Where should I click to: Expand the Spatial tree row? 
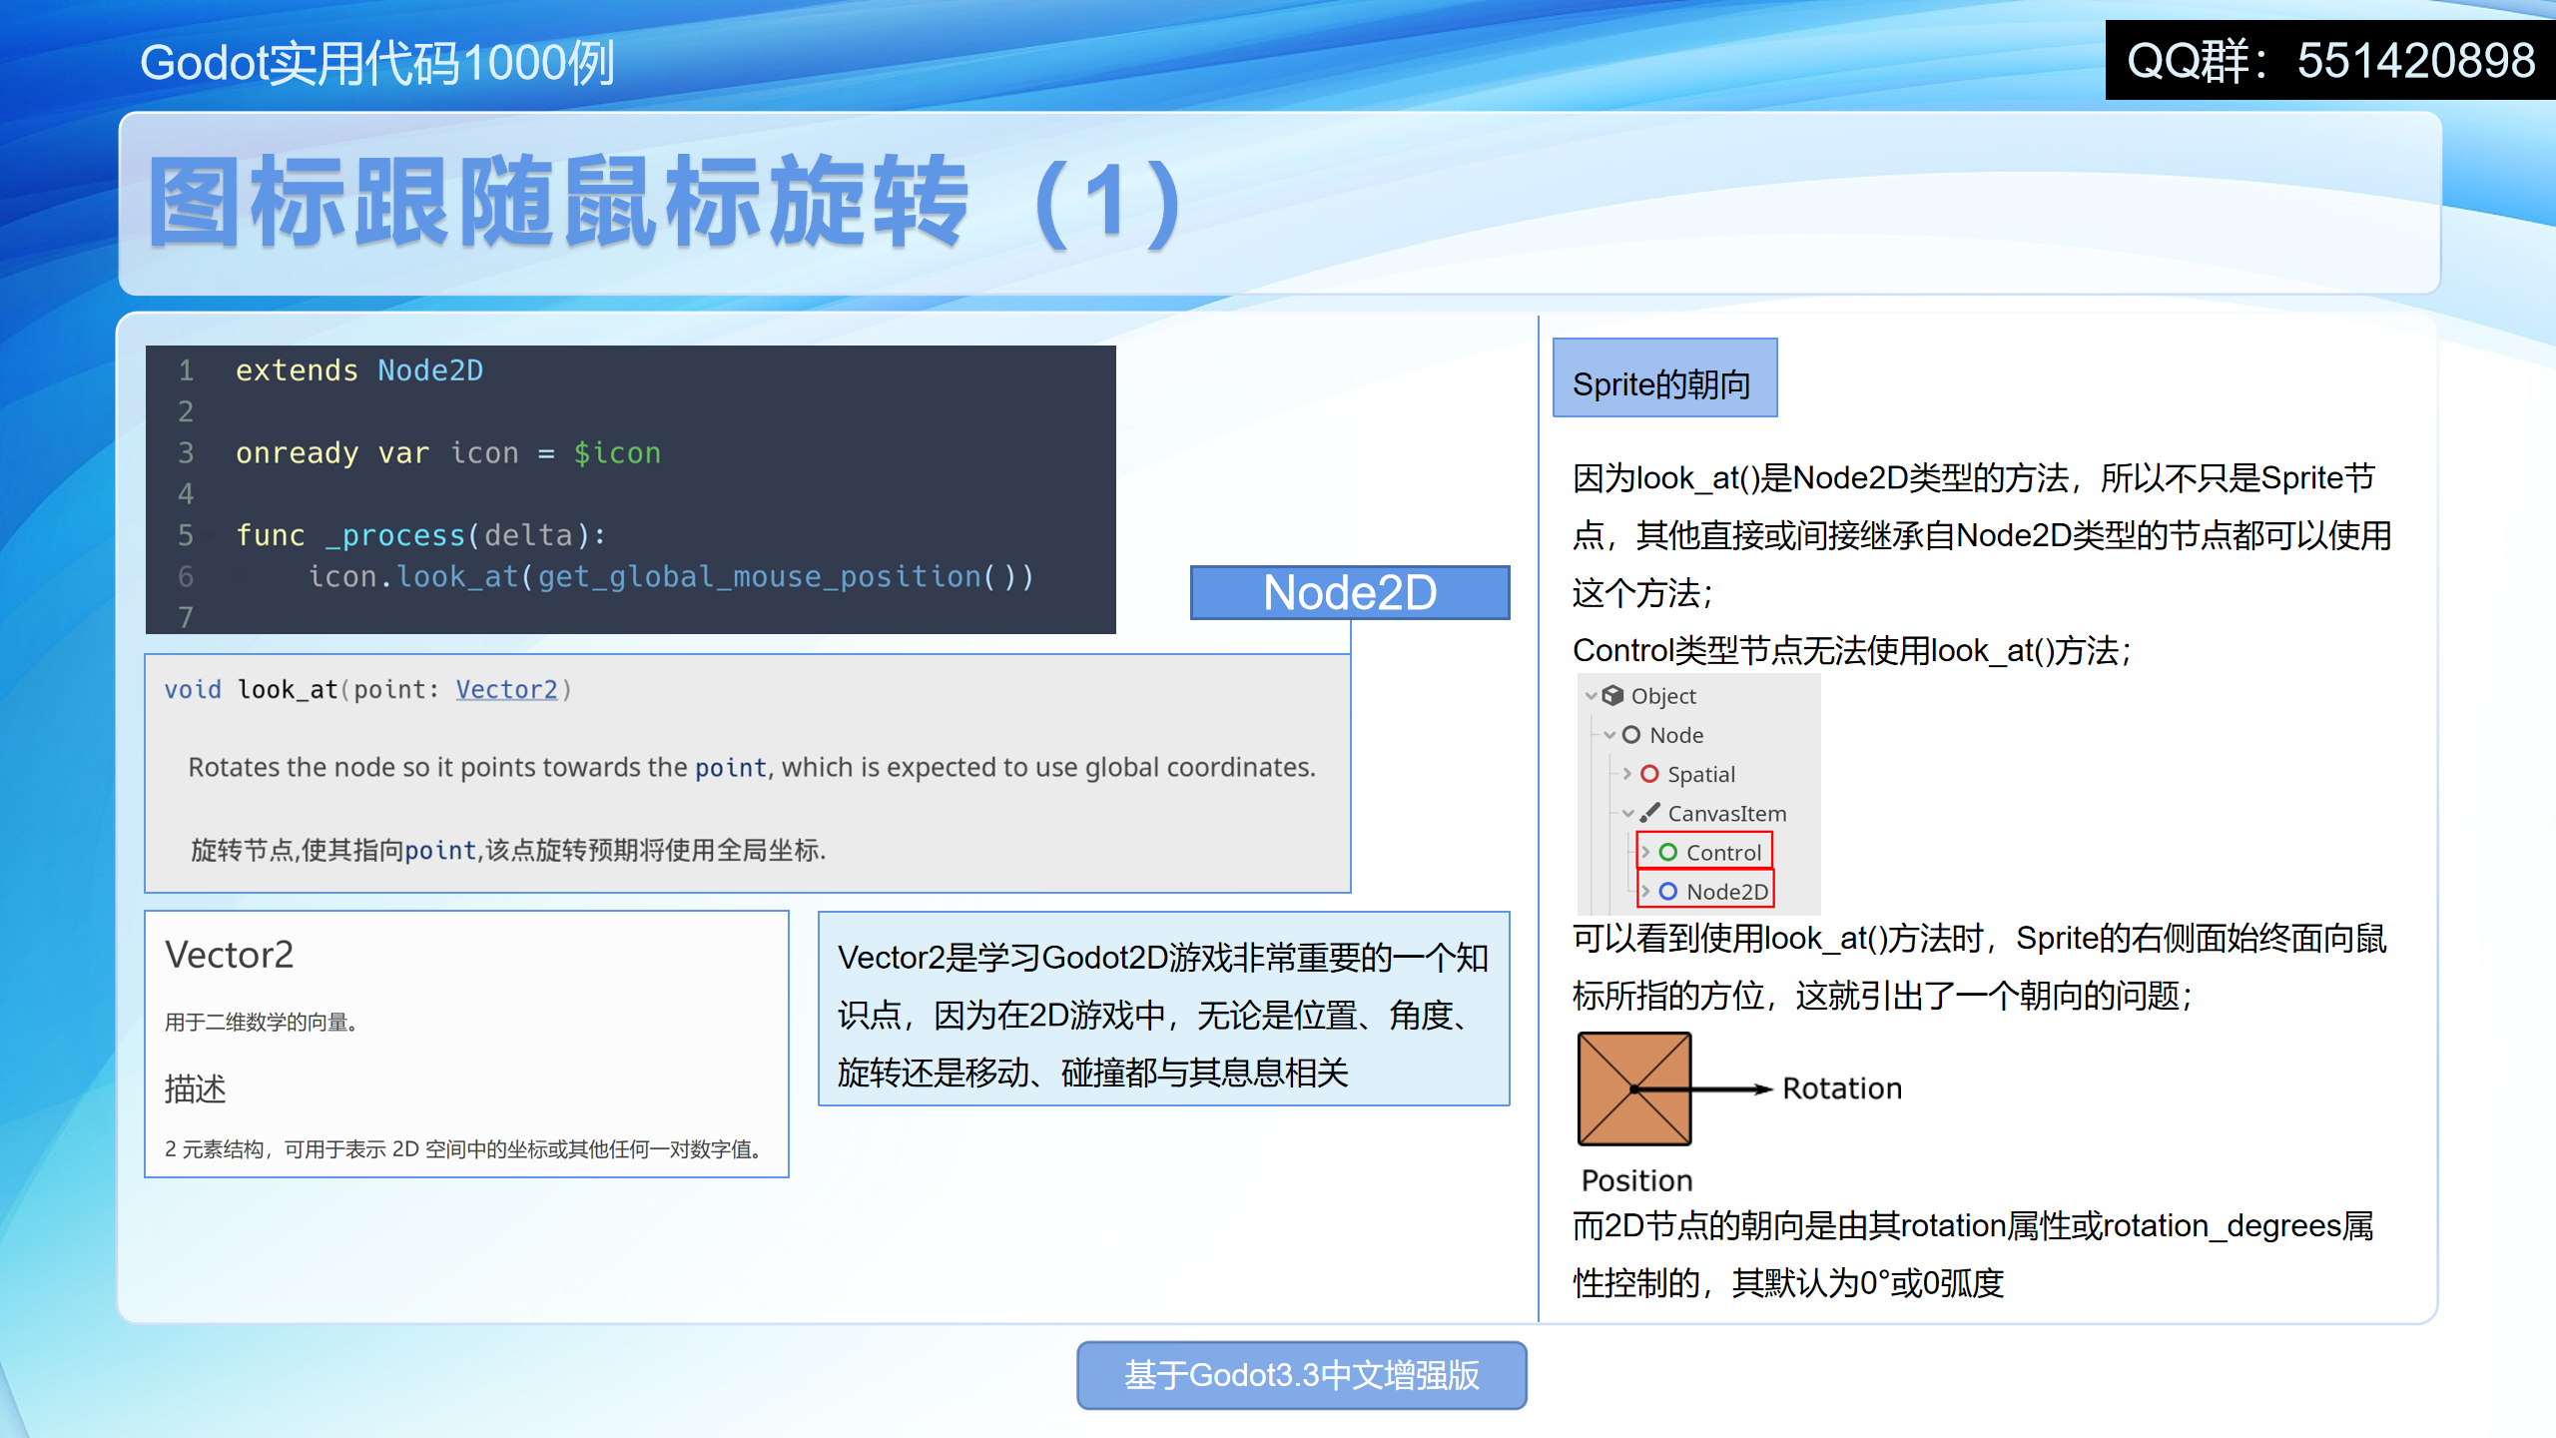1627,774
